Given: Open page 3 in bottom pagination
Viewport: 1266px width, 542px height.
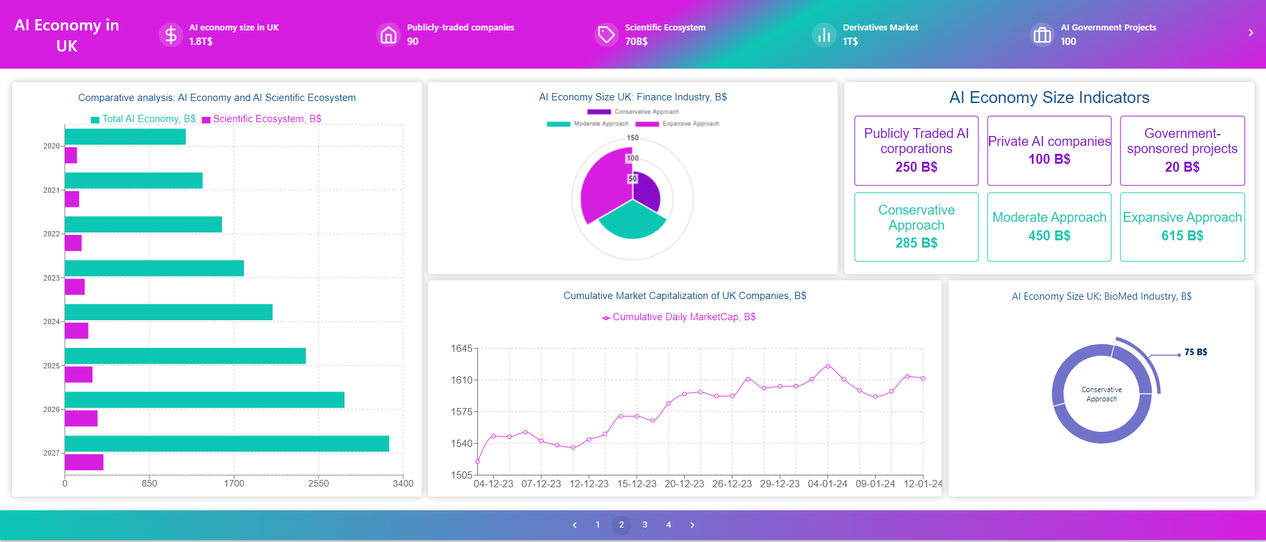Looking at the screenshot, I should pyautogui.click(x=645, y=525).
